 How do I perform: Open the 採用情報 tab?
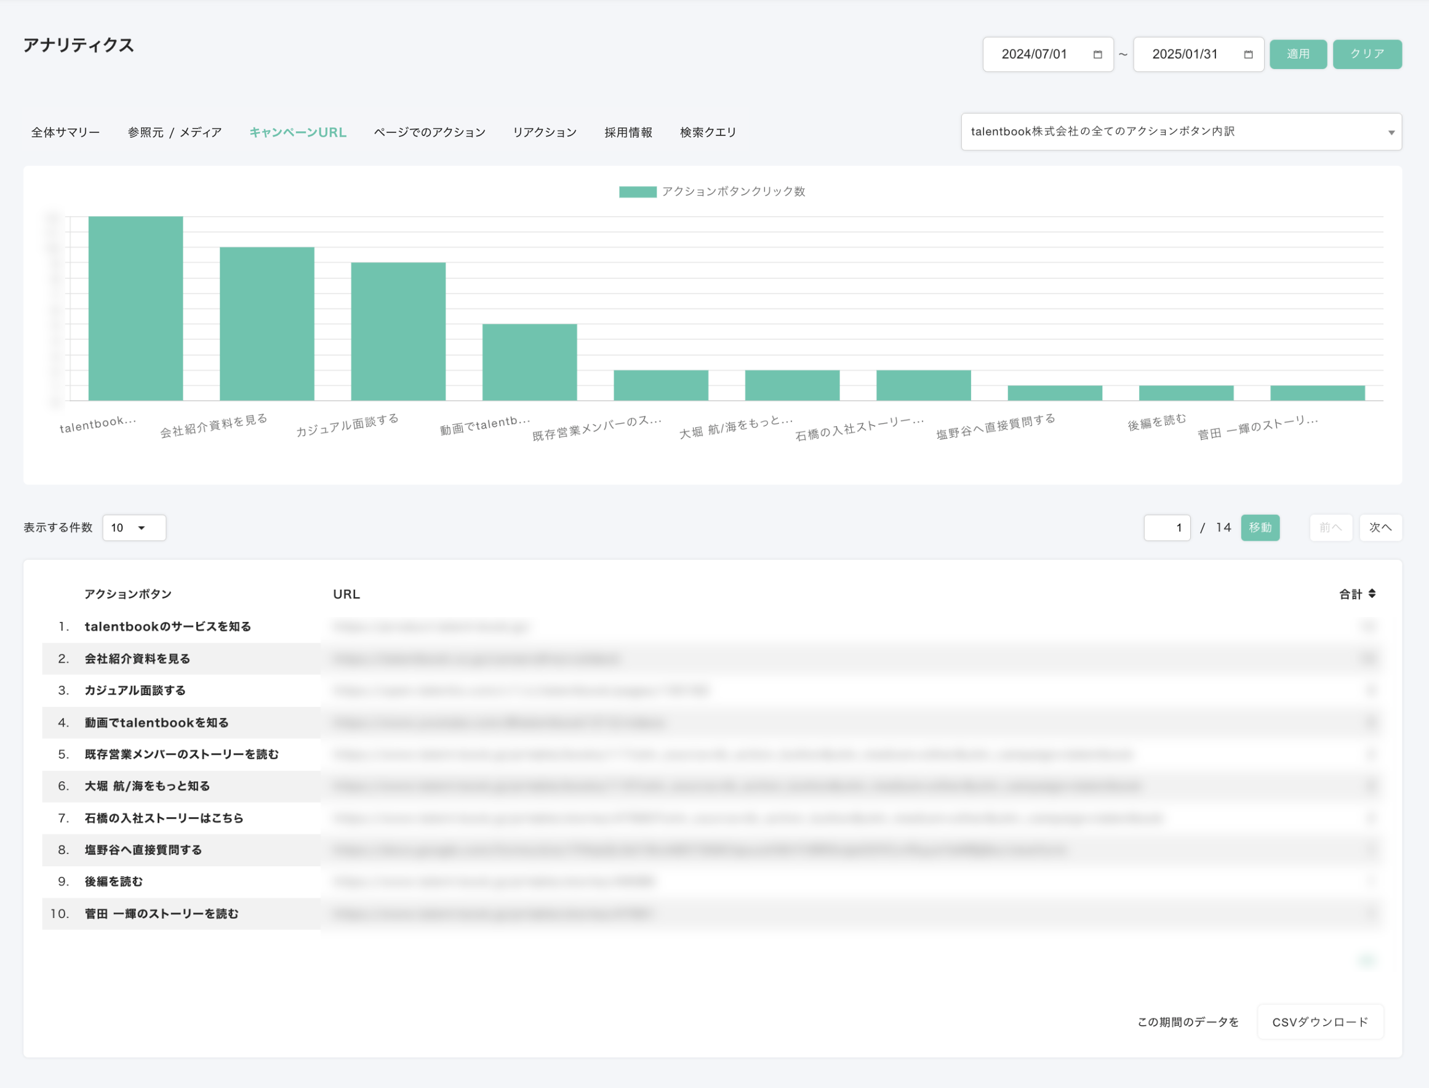[x=628, y=132]
